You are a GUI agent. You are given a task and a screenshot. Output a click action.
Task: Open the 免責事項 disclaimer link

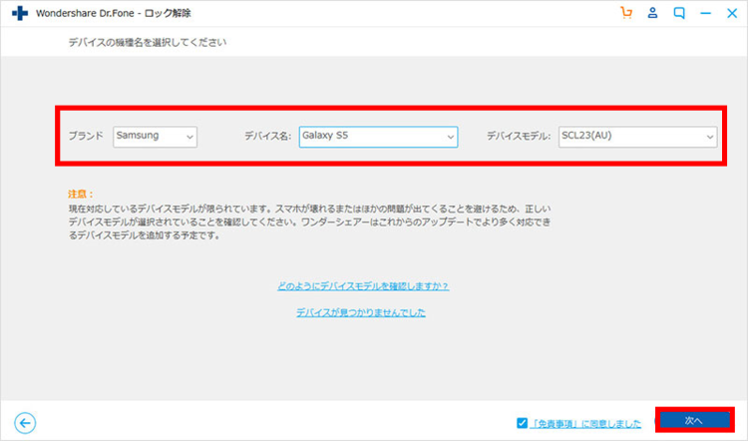585,423
